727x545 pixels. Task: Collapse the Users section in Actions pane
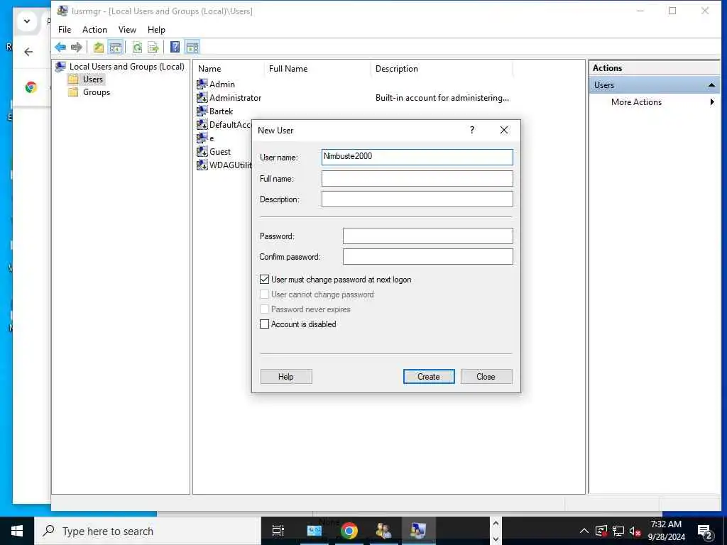tap(711, 85)
